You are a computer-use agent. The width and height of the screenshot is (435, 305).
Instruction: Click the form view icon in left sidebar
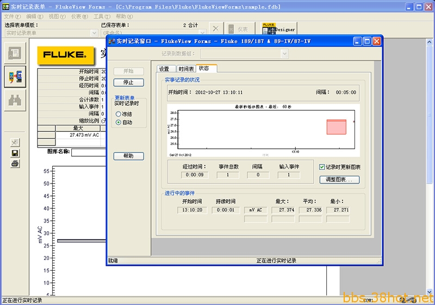[x=15, y=53]
